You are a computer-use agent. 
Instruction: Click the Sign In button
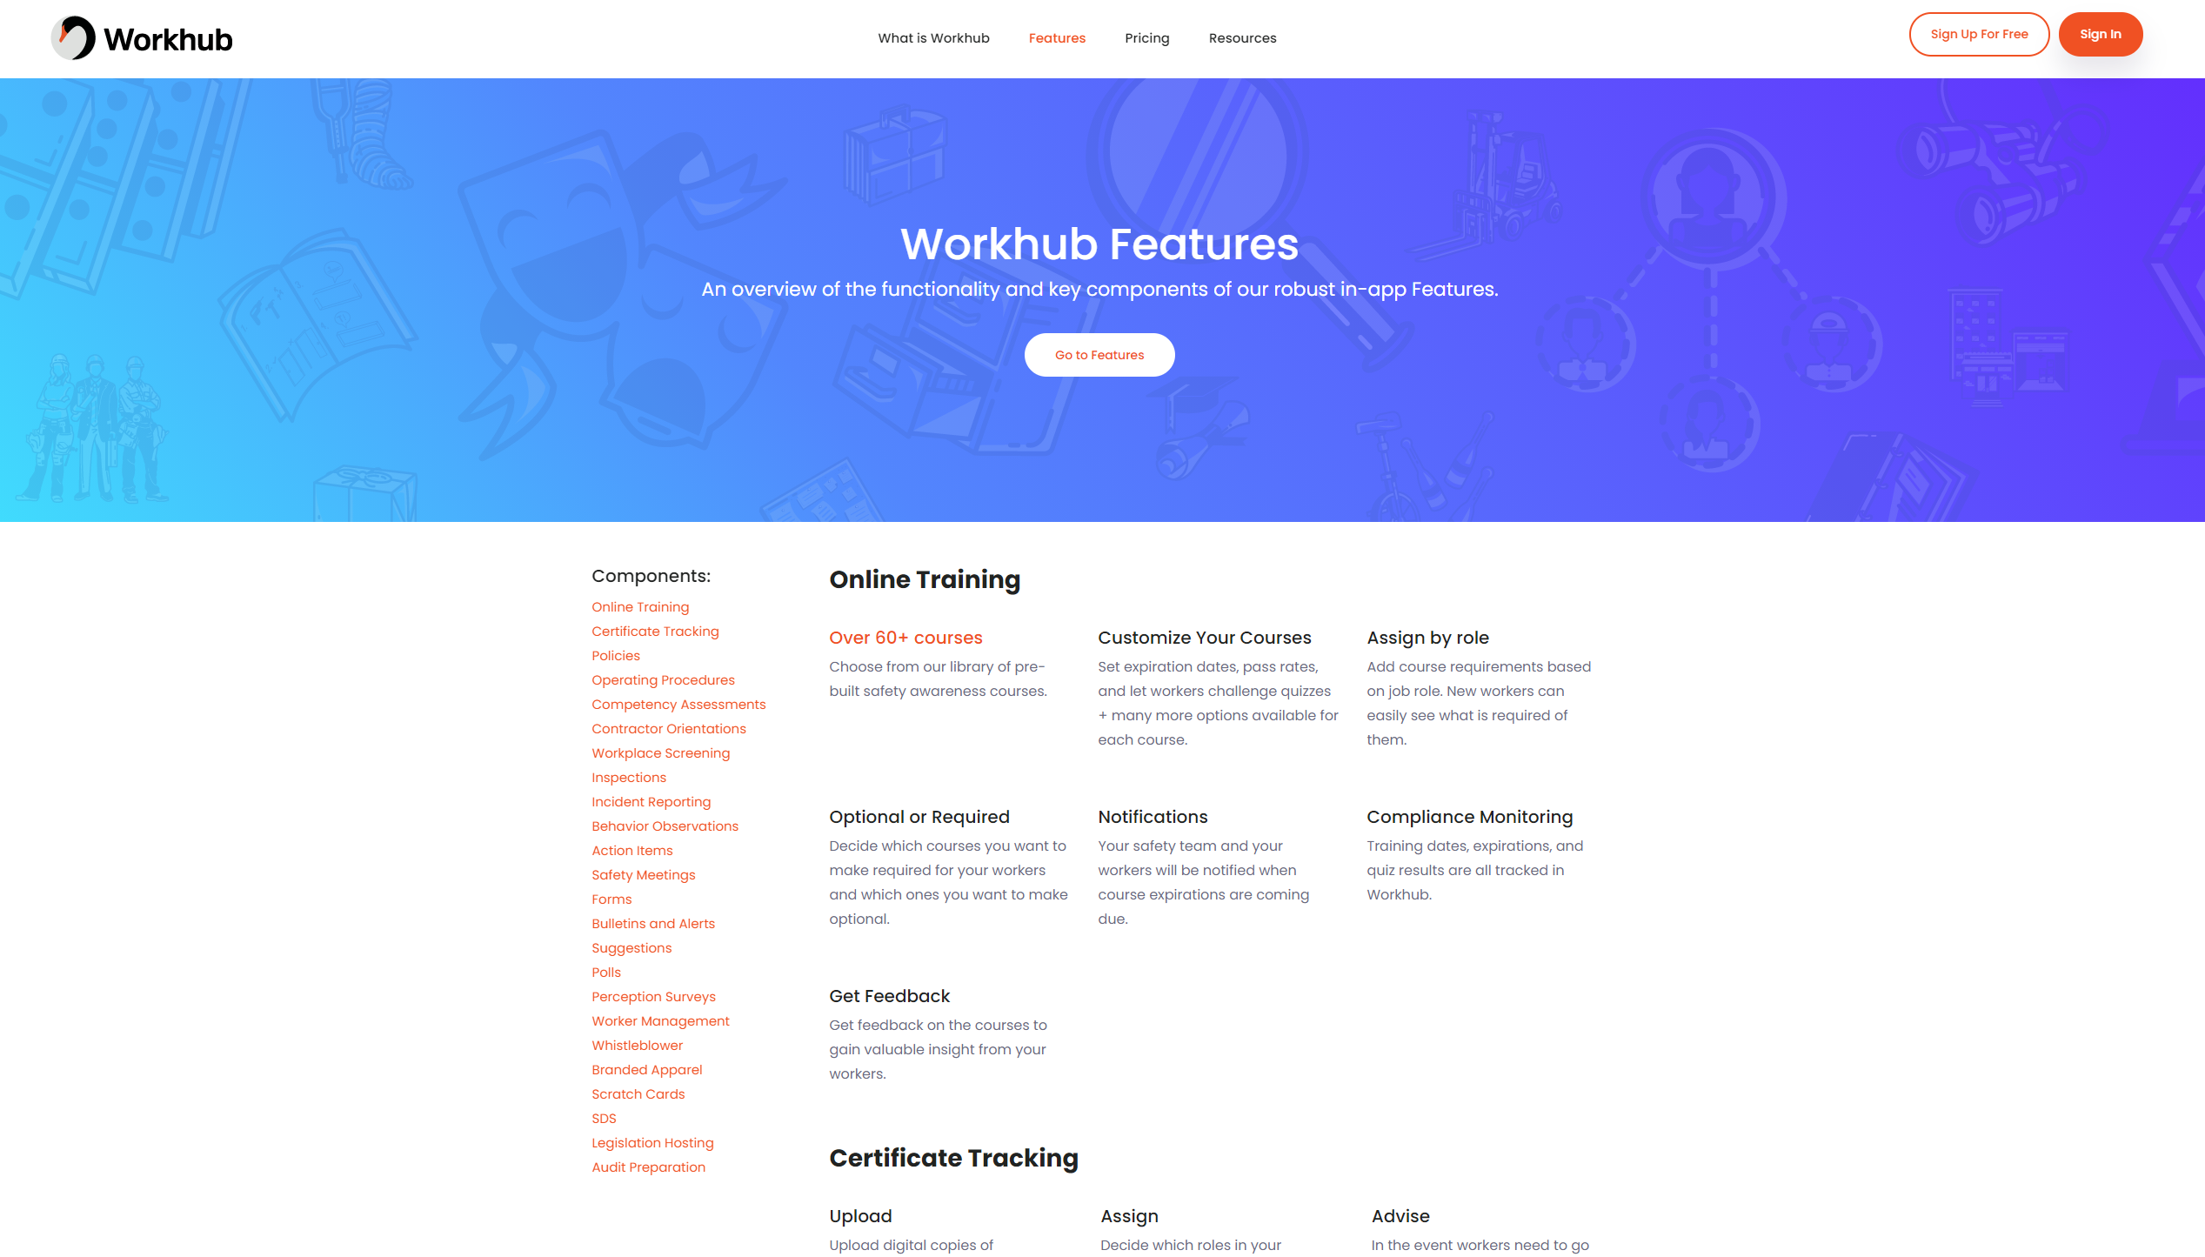tap(2099, 33)
